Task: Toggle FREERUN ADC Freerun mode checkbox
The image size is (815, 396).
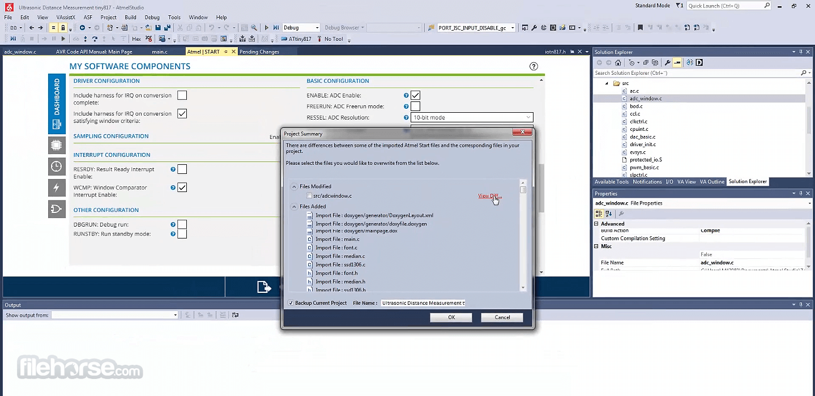Action: point(415,106)
